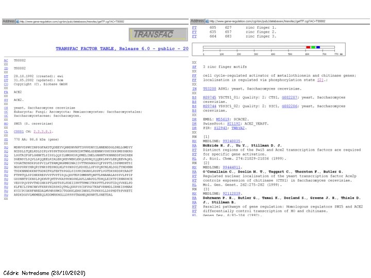Open the TRANSFAC FACTOR TABLE Release 6.0 heading link
Screen dimensions: 371x278
coord(122,48)
